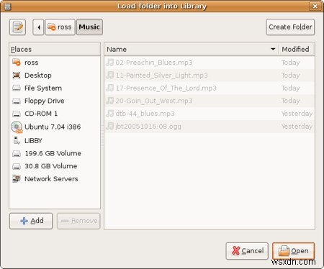The image size is (324, 269).
Task: Select LIBBY label in Places
Action: [33, 141]
